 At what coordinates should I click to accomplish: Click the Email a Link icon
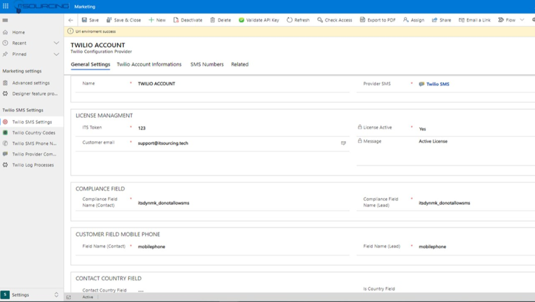click(x=461, y=20)
